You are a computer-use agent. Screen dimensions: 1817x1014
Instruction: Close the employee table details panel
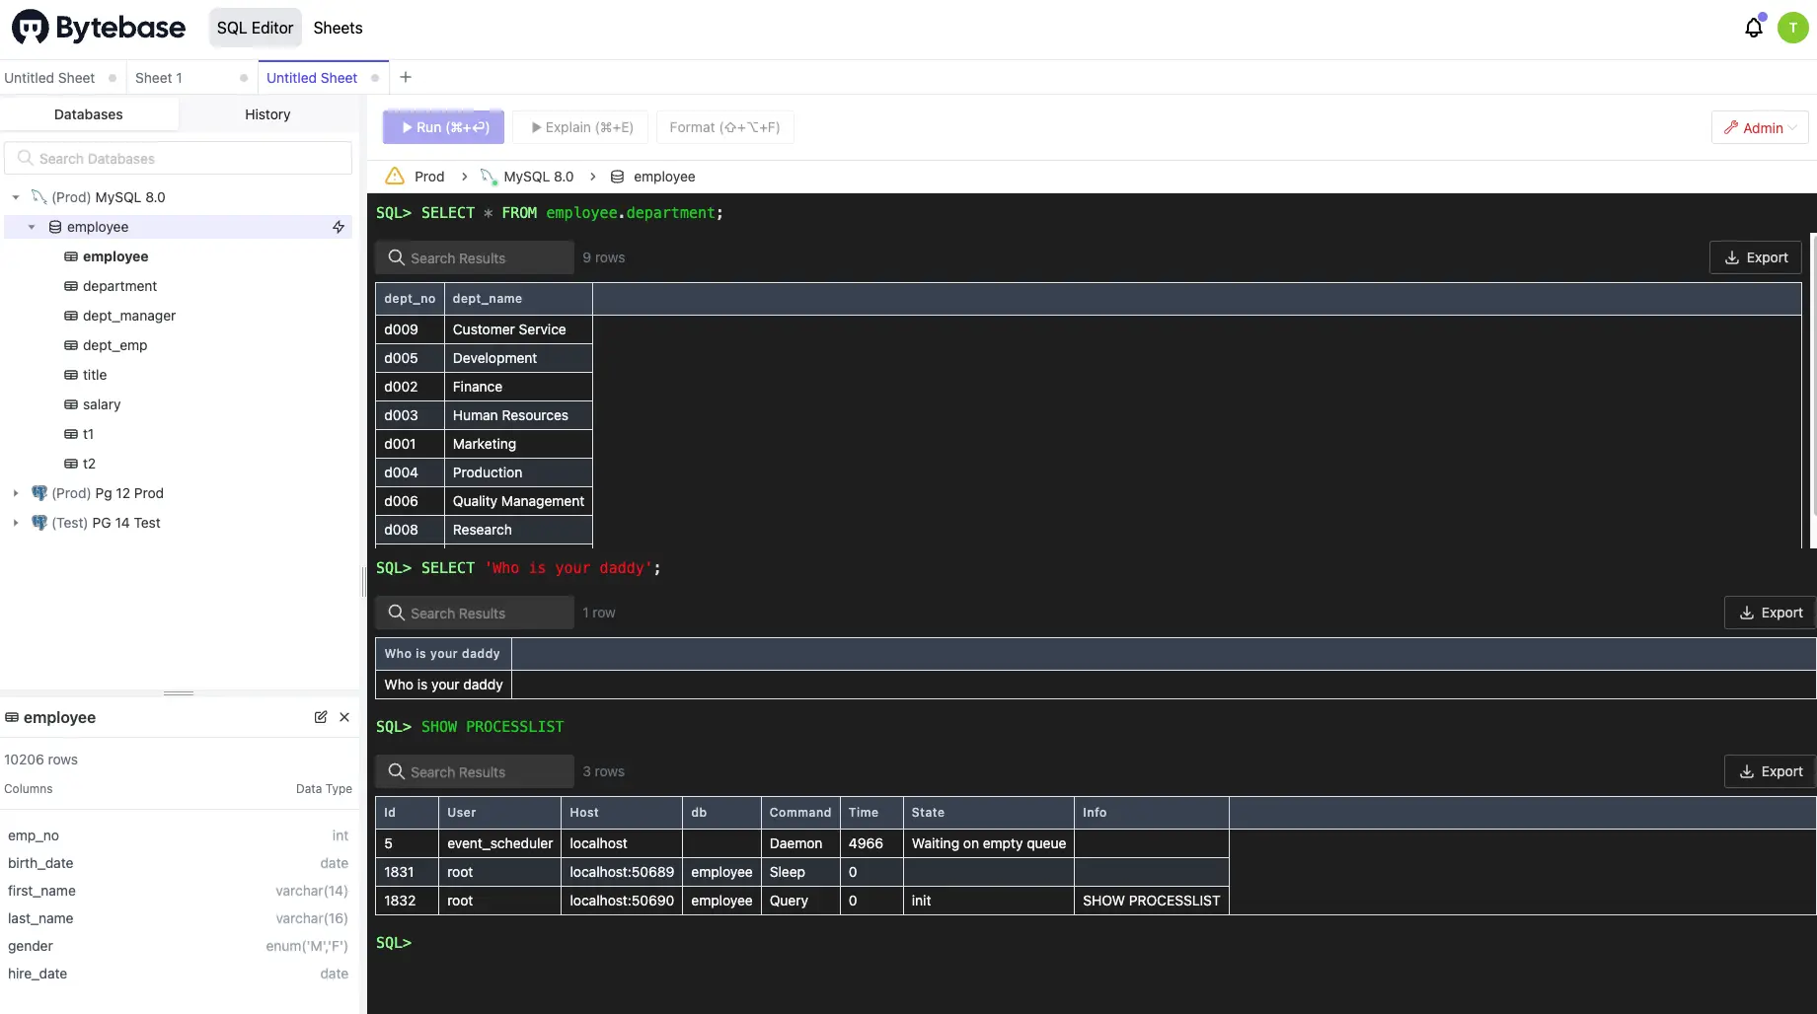344,717
